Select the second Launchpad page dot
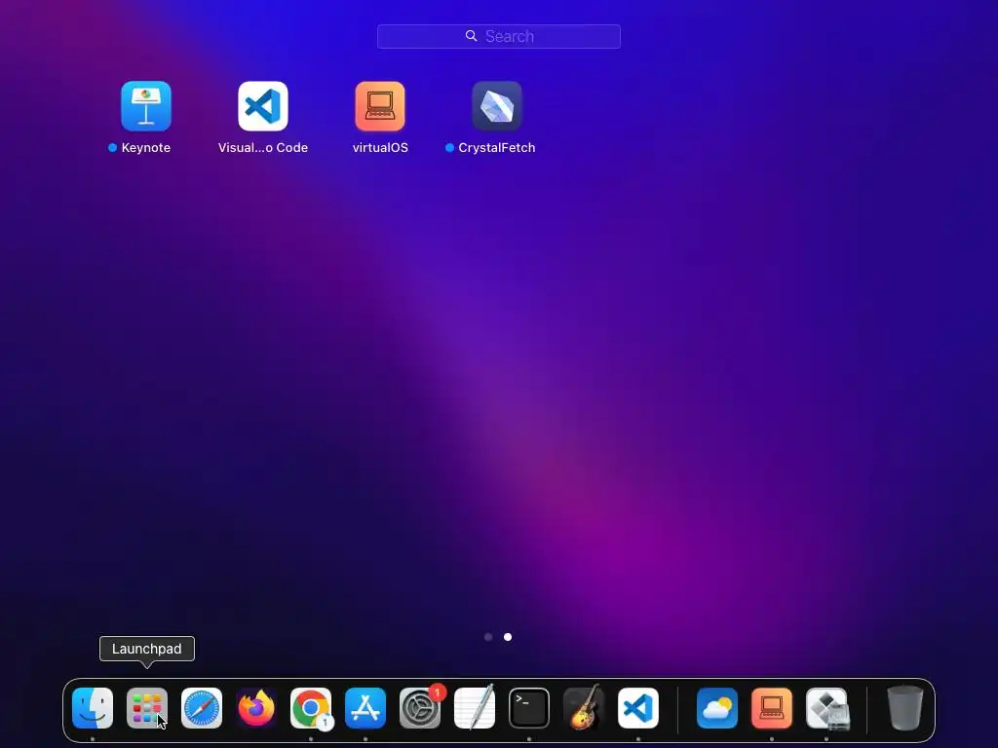 (x=508, y=637)
